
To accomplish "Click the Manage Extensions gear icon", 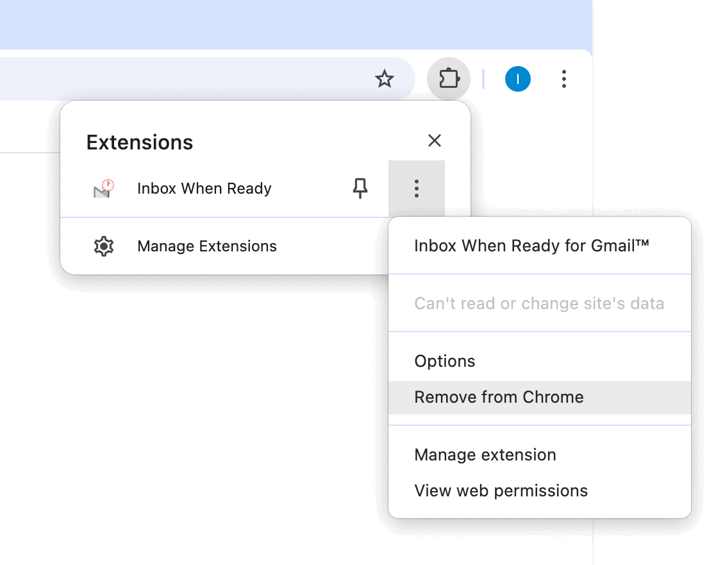I will pyautogui.click(x=104, y=246).
